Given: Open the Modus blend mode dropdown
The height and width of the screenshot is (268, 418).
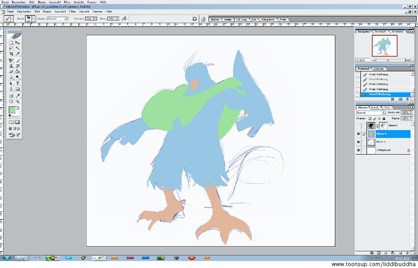Looking at the screenshot, I should coord(66,19).
